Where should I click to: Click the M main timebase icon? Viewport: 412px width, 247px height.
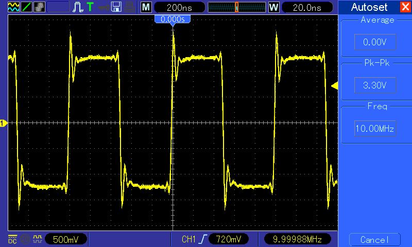point(146,7)
